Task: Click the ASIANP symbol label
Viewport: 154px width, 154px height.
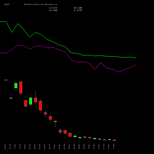Action: pyautogui.click(x=7, y=5)
